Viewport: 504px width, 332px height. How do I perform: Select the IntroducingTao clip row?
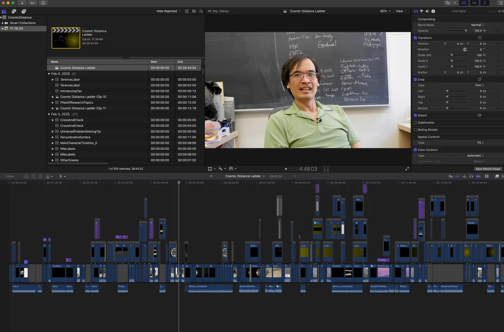coord(124,91)
